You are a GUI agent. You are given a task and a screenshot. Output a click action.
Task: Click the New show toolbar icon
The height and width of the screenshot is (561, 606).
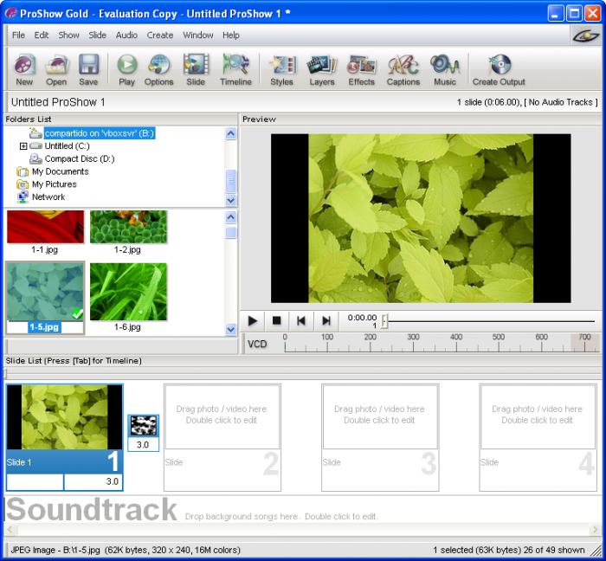coord(24,68)
